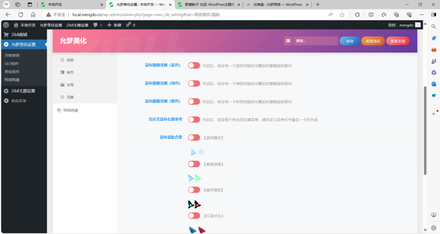Viewport: 440px width, 234px height.
Task: Enable the blue mouse-follow halo toggle
Action: point(194,65)
